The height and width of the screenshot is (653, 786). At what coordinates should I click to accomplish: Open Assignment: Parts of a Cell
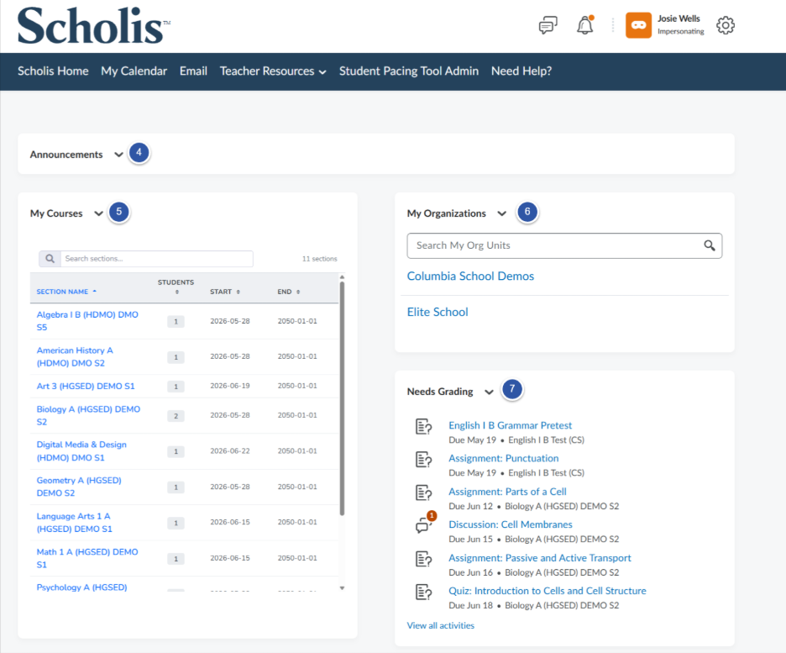tap(507, 492)
